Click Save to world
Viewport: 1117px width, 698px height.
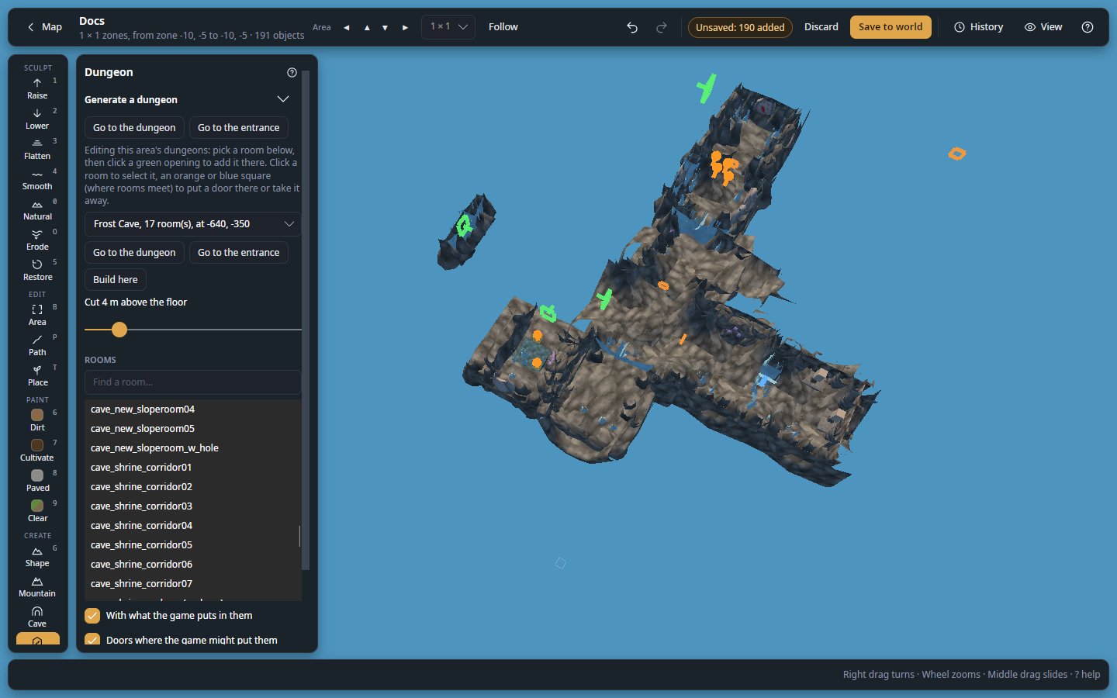pos(890,27)
